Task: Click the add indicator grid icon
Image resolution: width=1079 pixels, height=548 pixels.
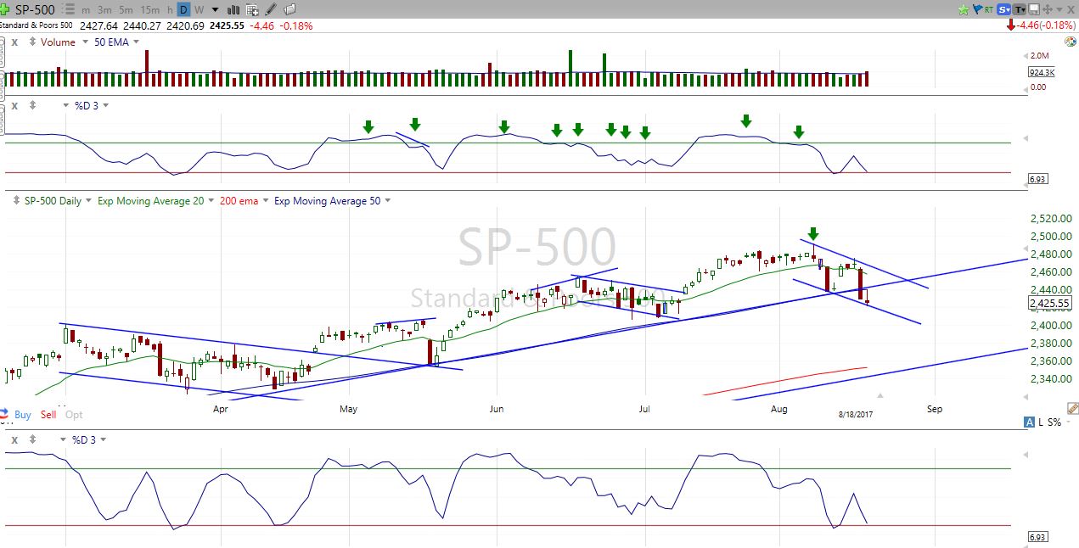Action: click(x=252, y=10)
